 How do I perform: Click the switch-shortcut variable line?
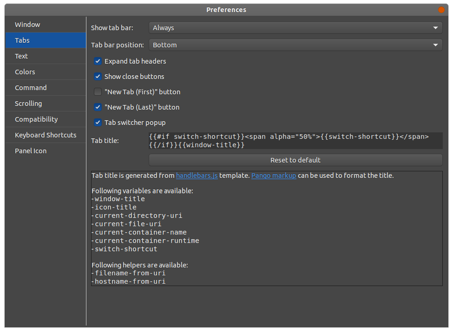coord(125,249)
